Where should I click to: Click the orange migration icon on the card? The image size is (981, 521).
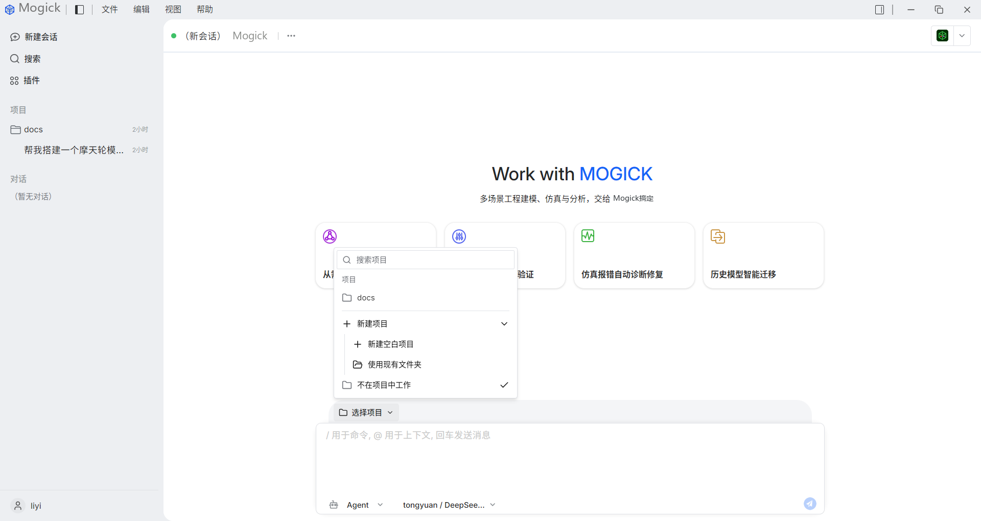tap(718, 236)
